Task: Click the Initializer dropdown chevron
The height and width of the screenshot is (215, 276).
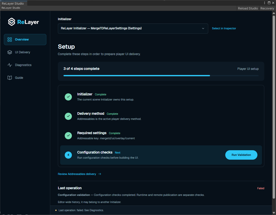Action: [203, 28]
